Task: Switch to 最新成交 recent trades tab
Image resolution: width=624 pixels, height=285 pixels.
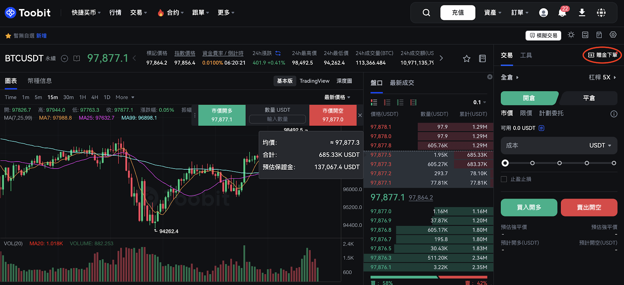Action: click(x=402, y=83)
